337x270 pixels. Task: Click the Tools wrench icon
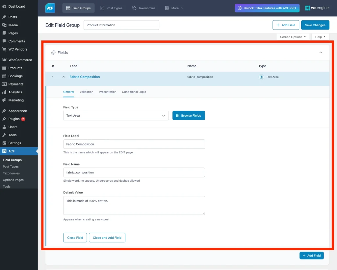pos(4,135)
